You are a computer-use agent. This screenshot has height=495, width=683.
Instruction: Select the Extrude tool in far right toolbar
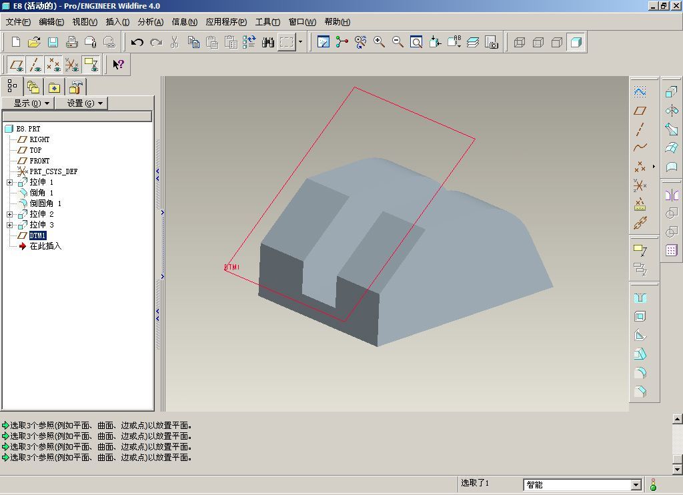click(x=671, y=91)
